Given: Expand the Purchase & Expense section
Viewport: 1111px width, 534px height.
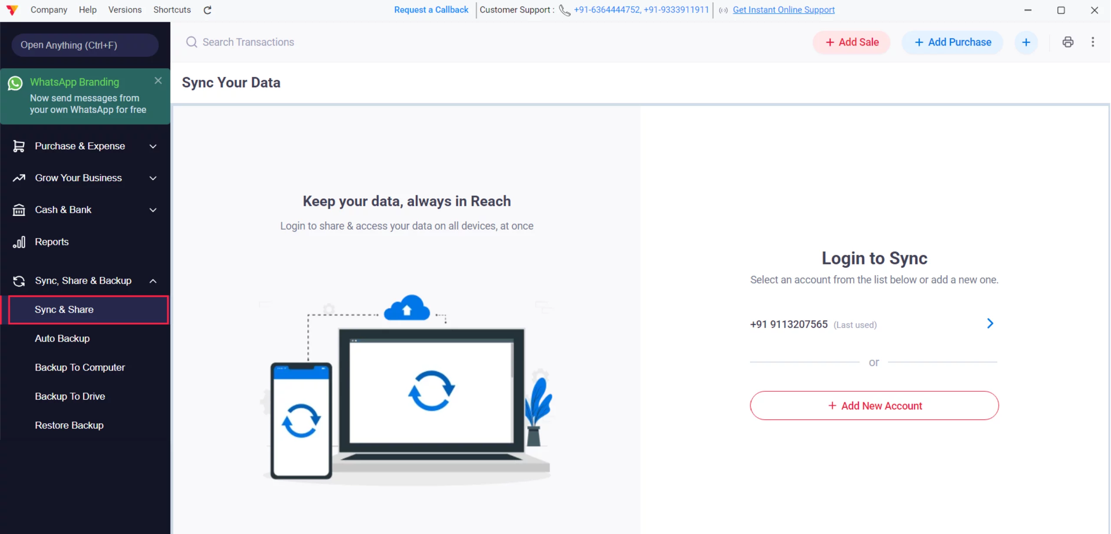Looking at the screenshot, I should pos(153,146).
